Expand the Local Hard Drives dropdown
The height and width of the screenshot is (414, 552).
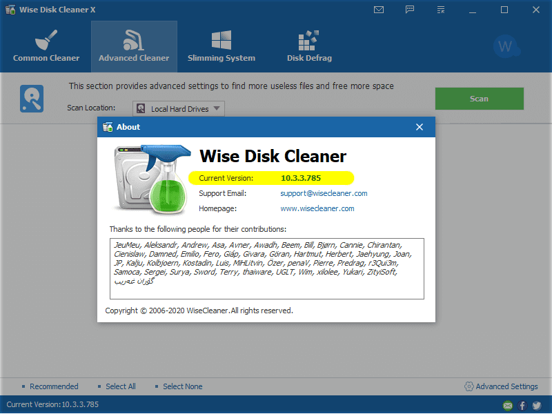(179, 109)
